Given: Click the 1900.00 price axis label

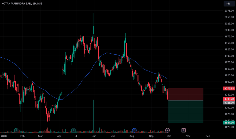Looking at the screenshot, I should click(x=229, y=56).
